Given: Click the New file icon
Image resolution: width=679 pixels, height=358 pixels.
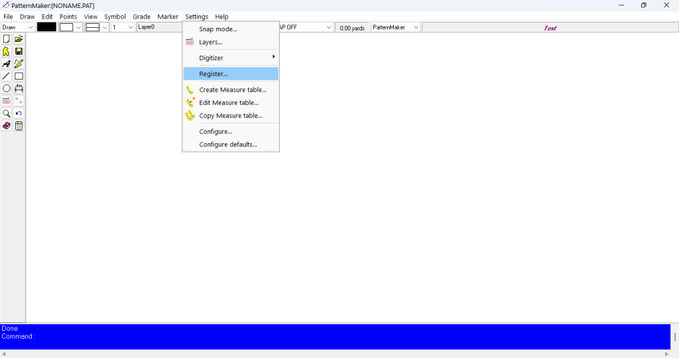Looking at the screenshot, I should click(7, 39).
